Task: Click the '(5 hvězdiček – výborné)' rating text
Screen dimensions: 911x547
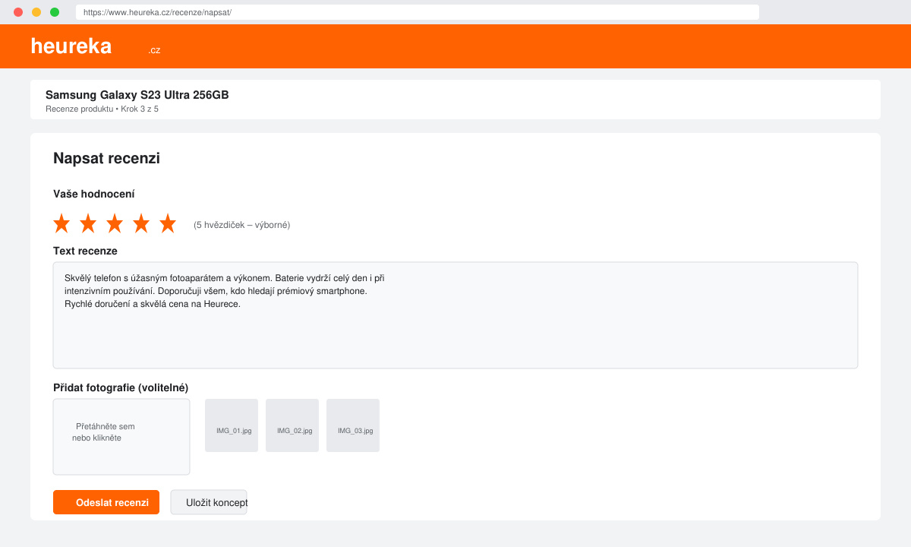Action: (x=241, y=225)
